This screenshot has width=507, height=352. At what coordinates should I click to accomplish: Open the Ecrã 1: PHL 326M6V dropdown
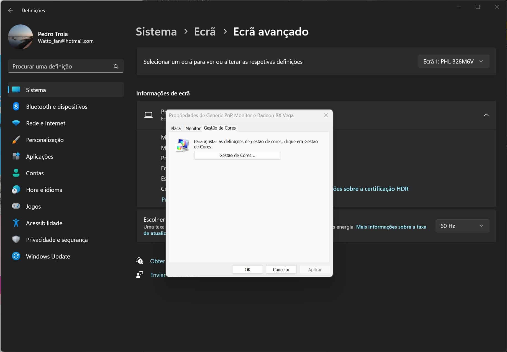(x=454, y=62)
